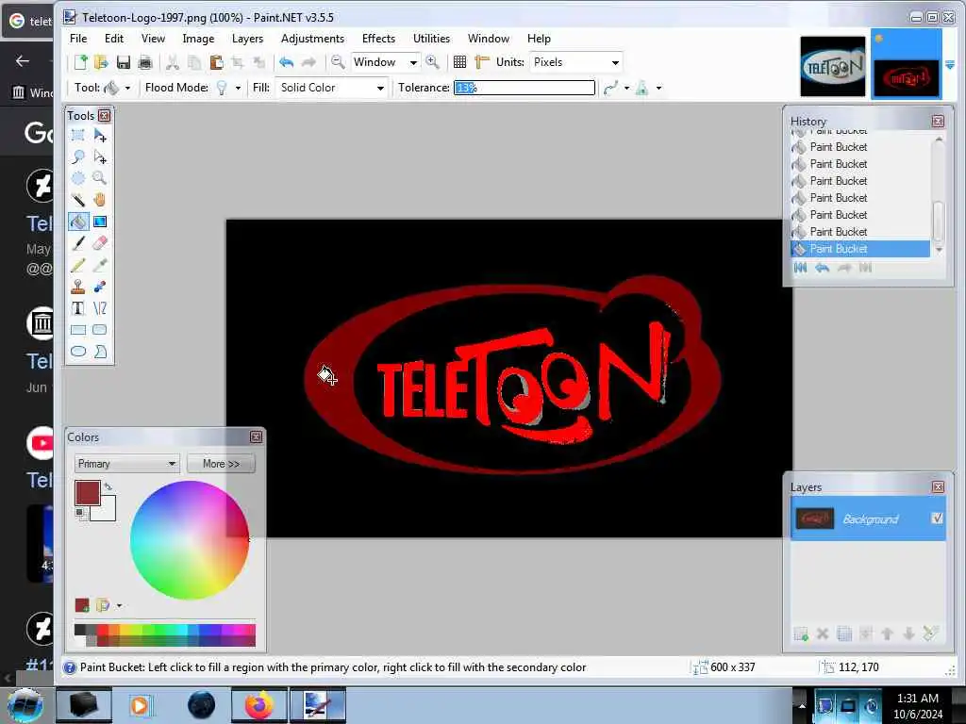
Task: Click the secondary color swatch
Action: (x=106, y=511)
